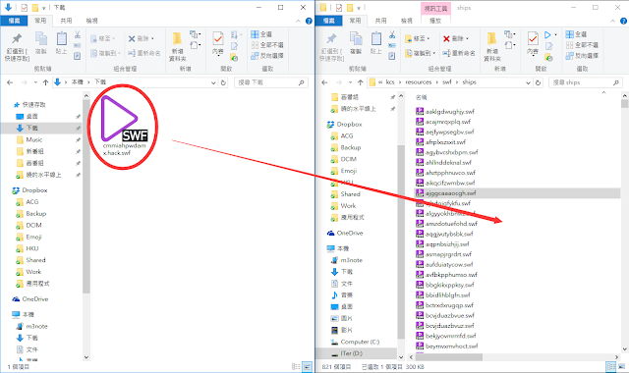Click Pin to Quick access in Downloads window
Image resolution: width=629 pixels, height=373 pixels.
coord(17,47)
